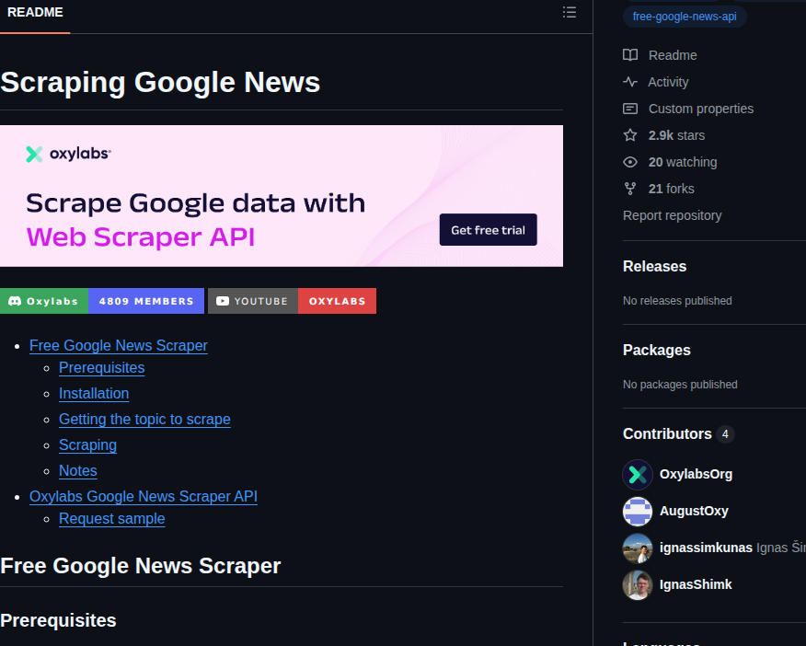Click the Web Scraper API banner text
Screen dimensions: 806x646
tap(141, 236)
